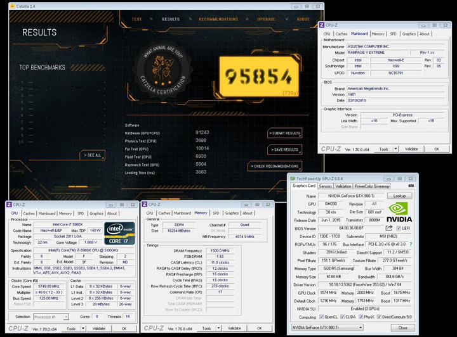
Task: Click the Close button in GPU-Z
Action: click(402, 327)
